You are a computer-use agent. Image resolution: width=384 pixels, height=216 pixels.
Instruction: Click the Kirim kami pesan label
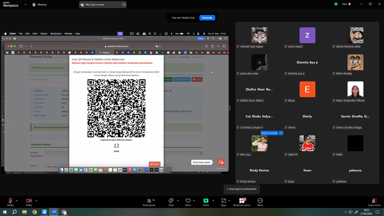tap(202, 162)
